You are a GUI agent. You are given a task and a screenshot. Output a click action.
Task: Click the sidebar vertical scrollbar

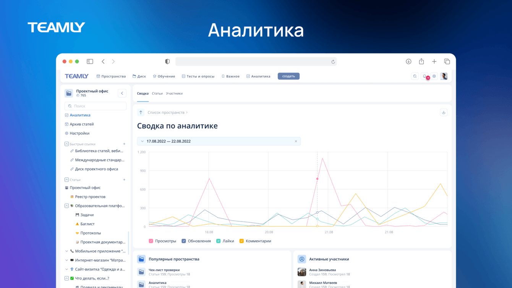pyautogui.click(x=128, y=243)
